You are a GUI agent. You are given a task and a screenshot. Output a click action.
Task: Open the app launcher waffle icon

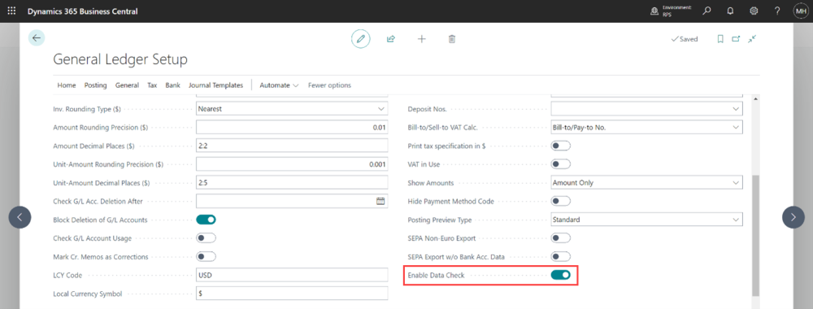click(x=11, y=11)
